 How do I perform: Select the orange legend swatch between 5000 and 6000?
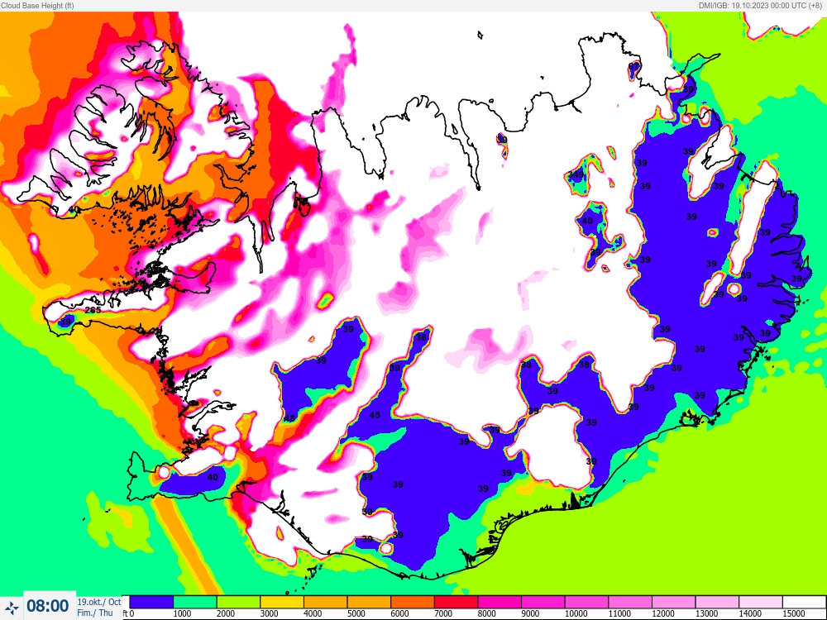(x=369, y=602)
